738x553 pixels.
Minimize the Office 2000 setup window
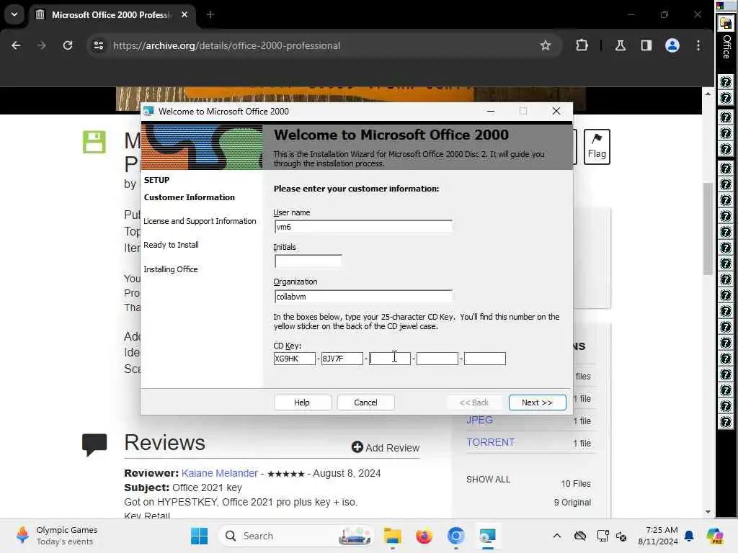pyautogui.click(x=490, y=111)
